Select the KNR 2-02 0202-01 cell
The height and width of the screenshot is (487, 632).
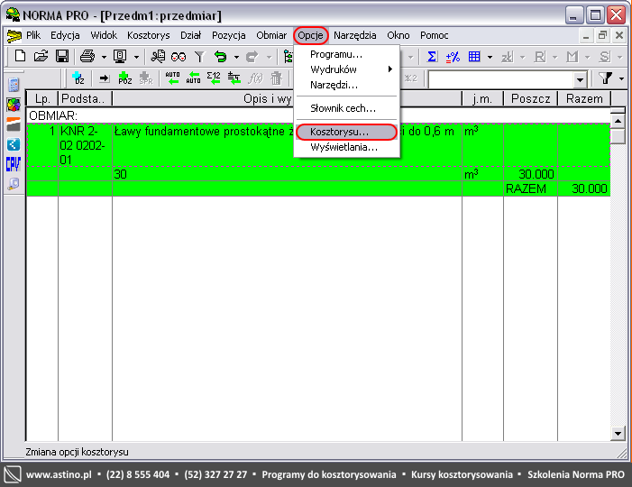85,145
